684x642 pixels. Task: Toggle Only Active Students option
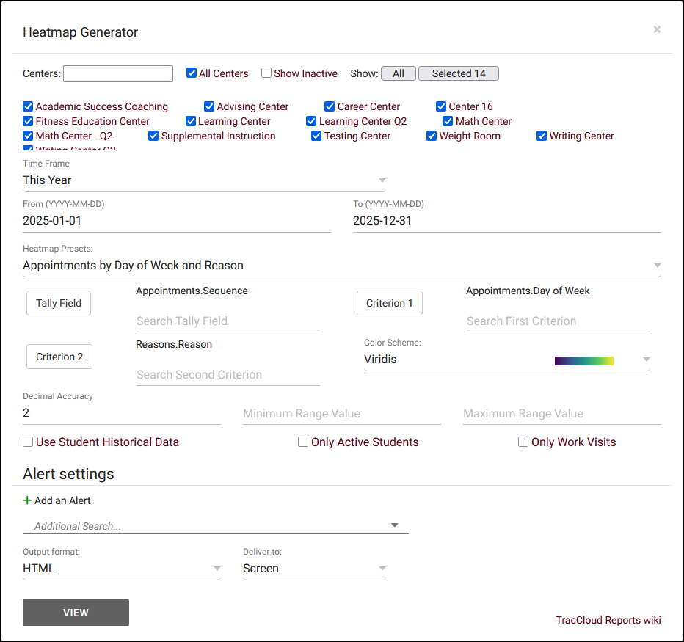303,442
